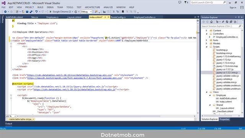Image resolution: width=245 pixels, height=138 pixels.
Task: Click the Solution Explorer Refresh icon
Action: tap(227, 22)
